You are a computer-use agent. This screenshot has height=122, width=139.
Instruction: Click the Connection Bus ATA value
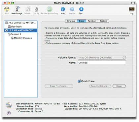(37, 106)
